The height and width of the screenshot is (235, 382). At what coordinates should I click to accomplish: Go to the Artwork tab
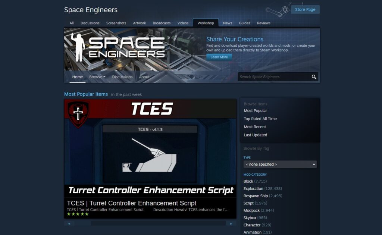(x=140, y=23)
